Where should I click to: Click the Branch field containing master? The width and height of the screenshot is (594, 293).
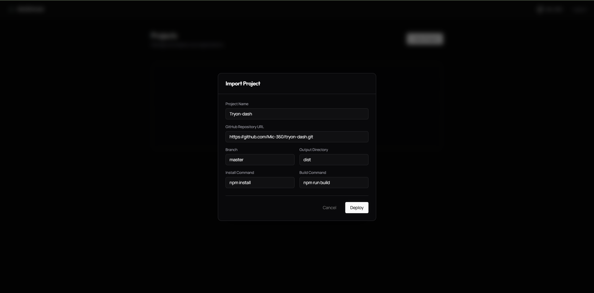[260, 160]
